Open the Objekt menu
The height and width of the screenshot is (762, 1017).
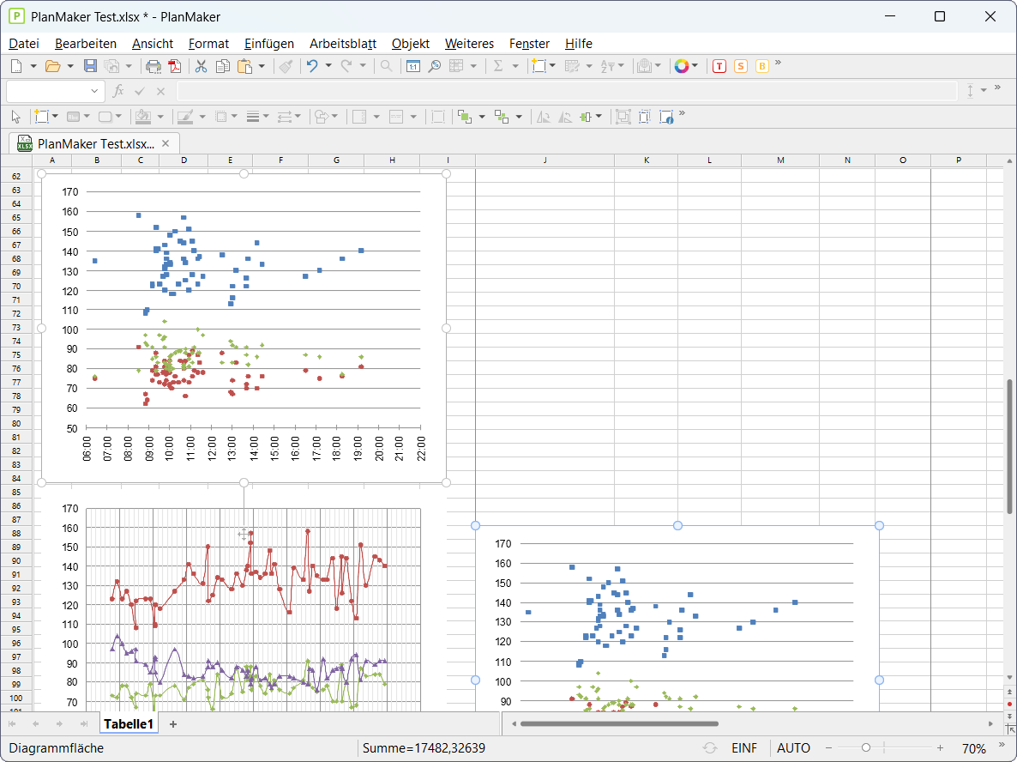411,44
